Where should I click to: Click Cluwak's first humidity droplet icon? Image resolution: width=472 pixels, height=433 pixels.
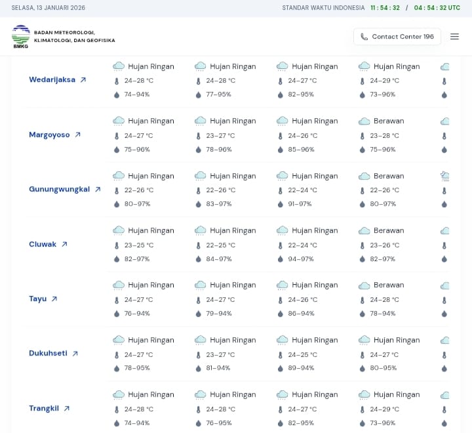(x=117, y=259)
